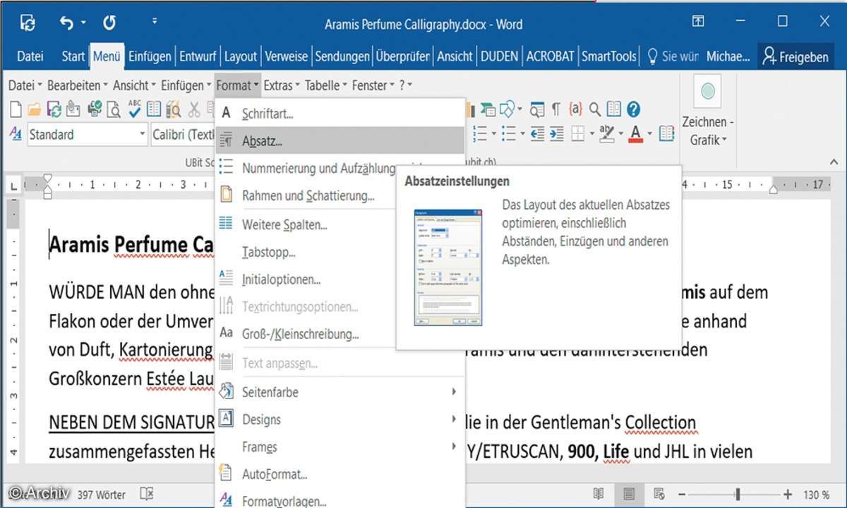Expand the bulleted list dropdown arrow
This screenshot has height=508, width=847.
point(522,134)
